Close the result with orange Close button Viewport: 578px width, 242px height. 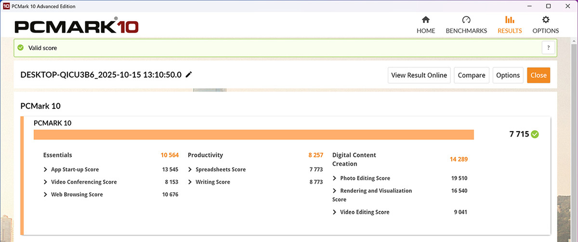539,75
